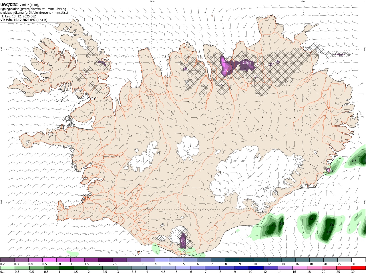366x274 pixels.
Task: Click the "1.3" value off the south coast
Action: [274, 226]
